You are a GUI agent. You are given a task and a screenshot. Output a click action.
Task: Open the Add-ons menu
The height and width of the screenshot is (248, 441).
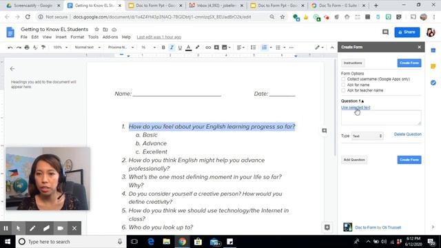(x=110, y=37)
